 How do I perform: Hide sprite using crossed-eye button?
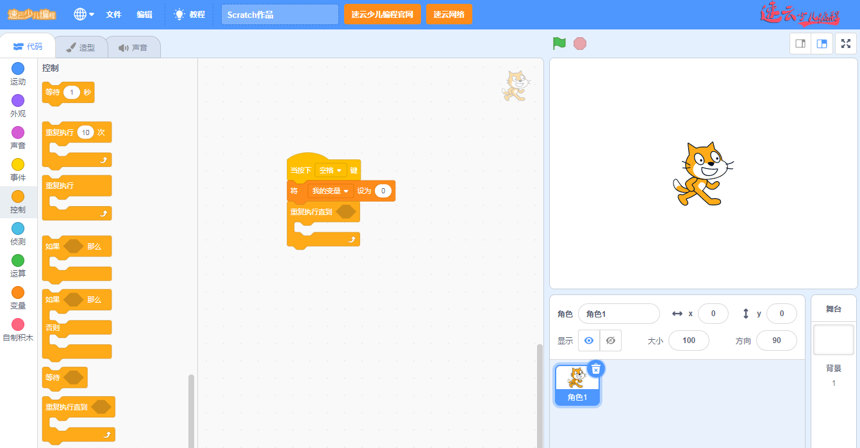click(x=611, y=340)
